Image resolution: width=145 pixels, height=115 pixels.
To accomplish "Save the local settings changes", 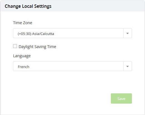I will point(121,99).
